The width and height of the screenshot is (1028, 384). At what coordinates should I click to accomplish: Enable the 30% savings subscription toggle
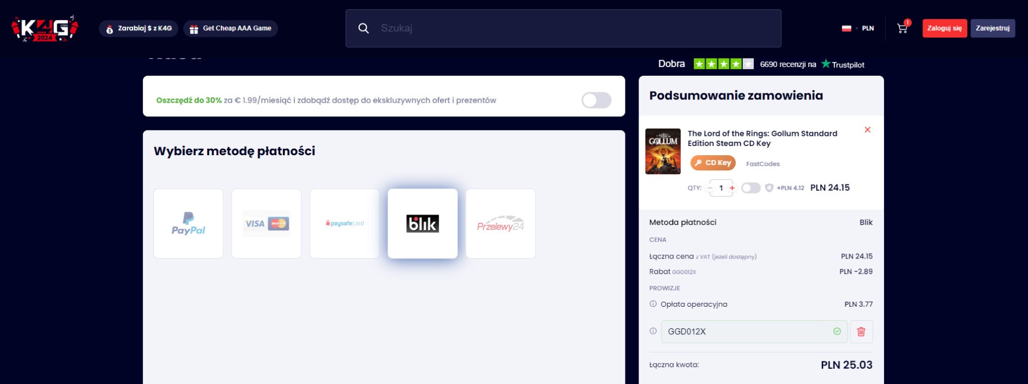pos(596,100)
